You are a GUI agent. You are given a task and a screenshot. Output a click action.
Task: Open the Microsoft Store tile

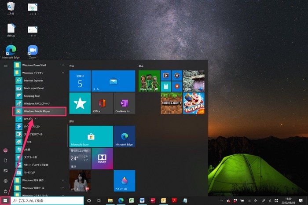(x=91, y=136)
